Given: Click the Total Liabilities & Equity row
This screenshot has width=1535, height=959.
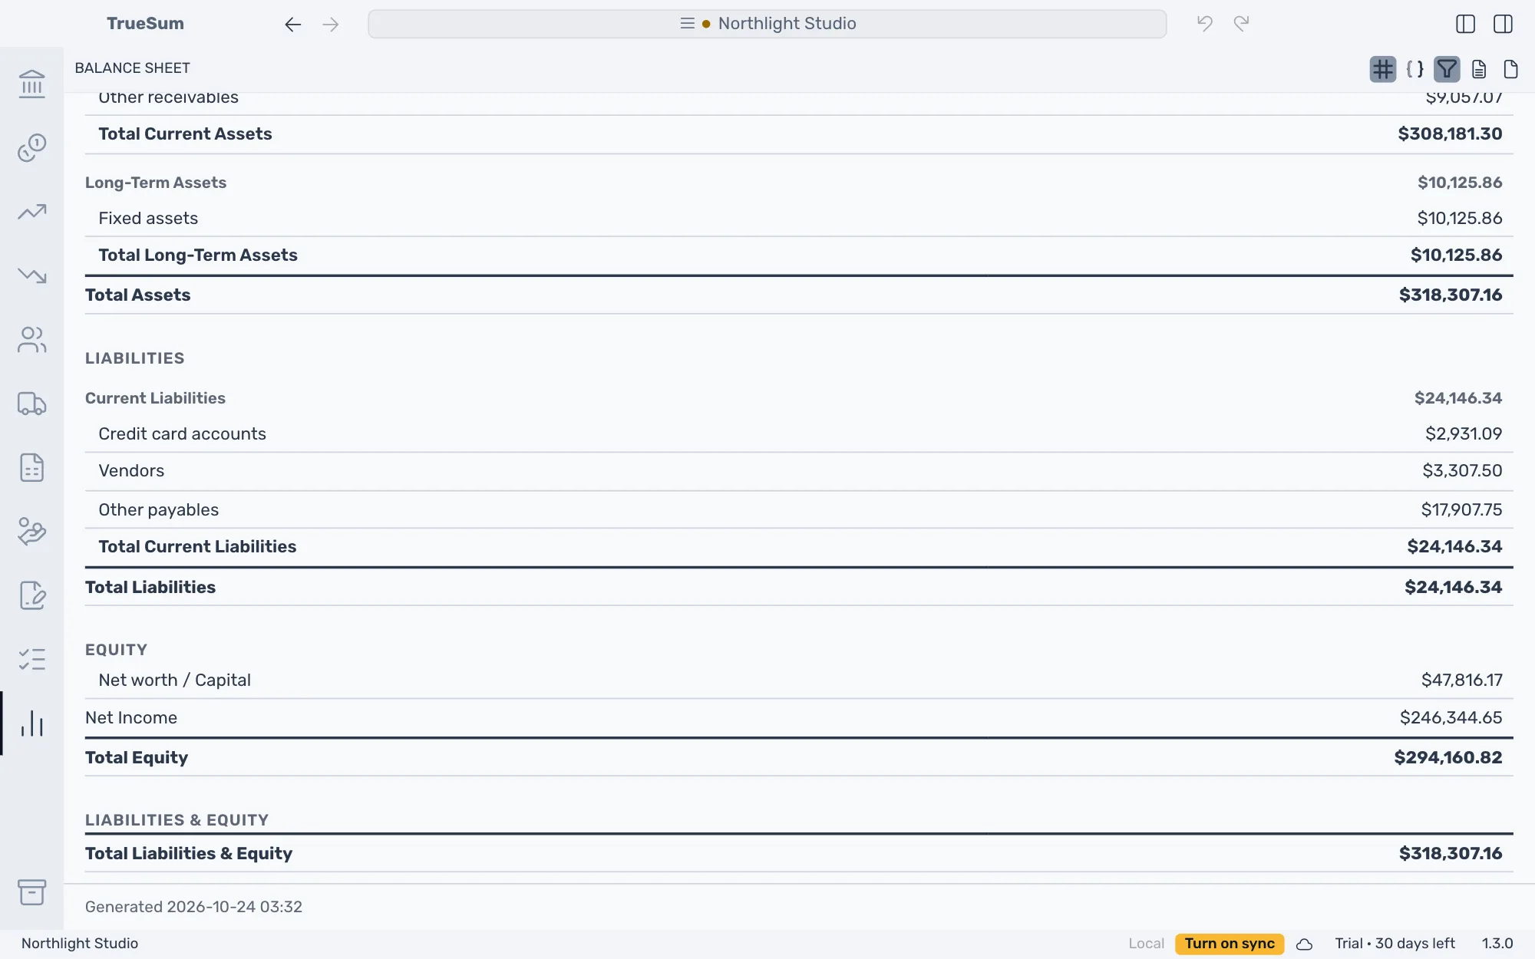Looking at the screenshot, I should 799,854.
